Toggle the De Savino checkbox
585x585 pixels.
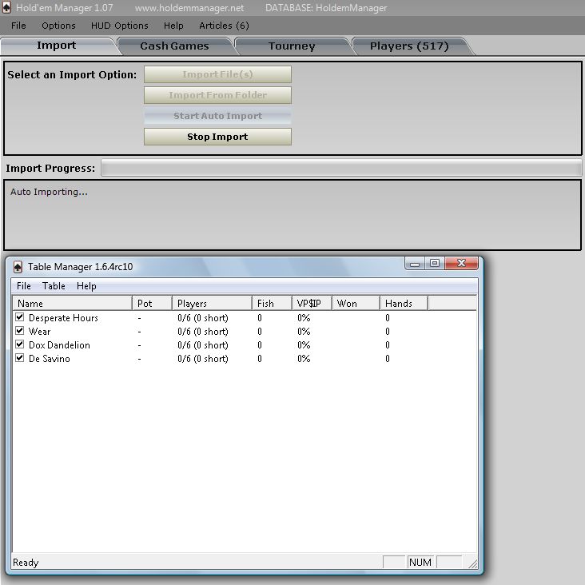point(20,358)
